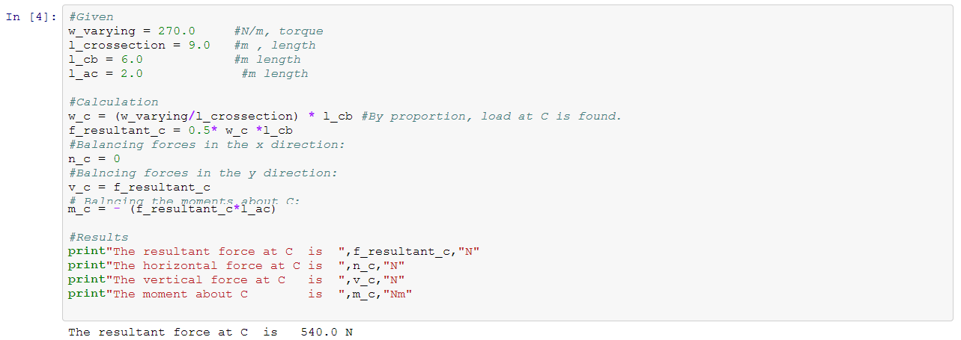Click the print line for resultant force
The image size is (961, 340).
coord(273,252)
